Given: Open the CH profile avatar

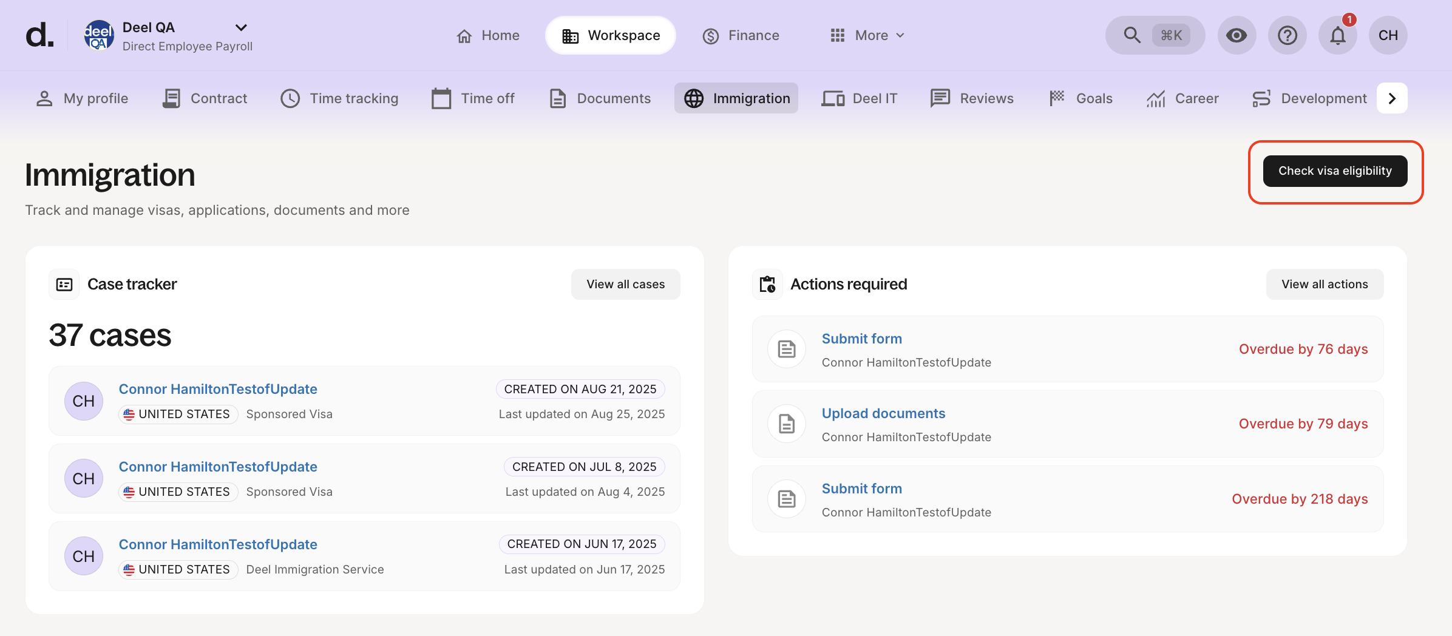Looking at the screenshot, I should tap(1388, 35).
